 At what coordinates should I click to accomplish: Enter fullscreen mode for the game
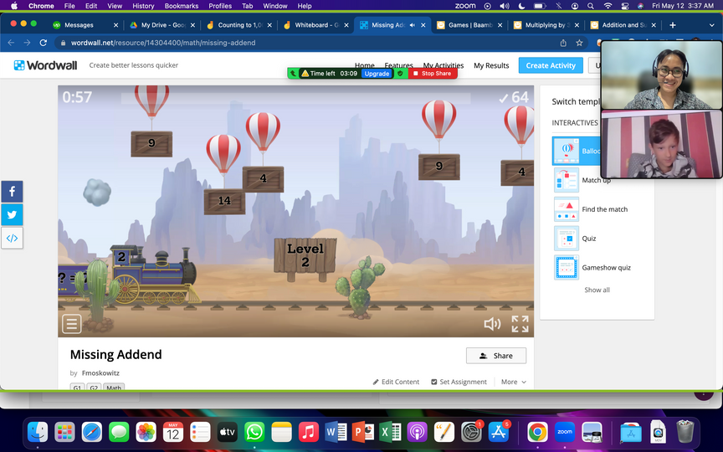point(520,324)
